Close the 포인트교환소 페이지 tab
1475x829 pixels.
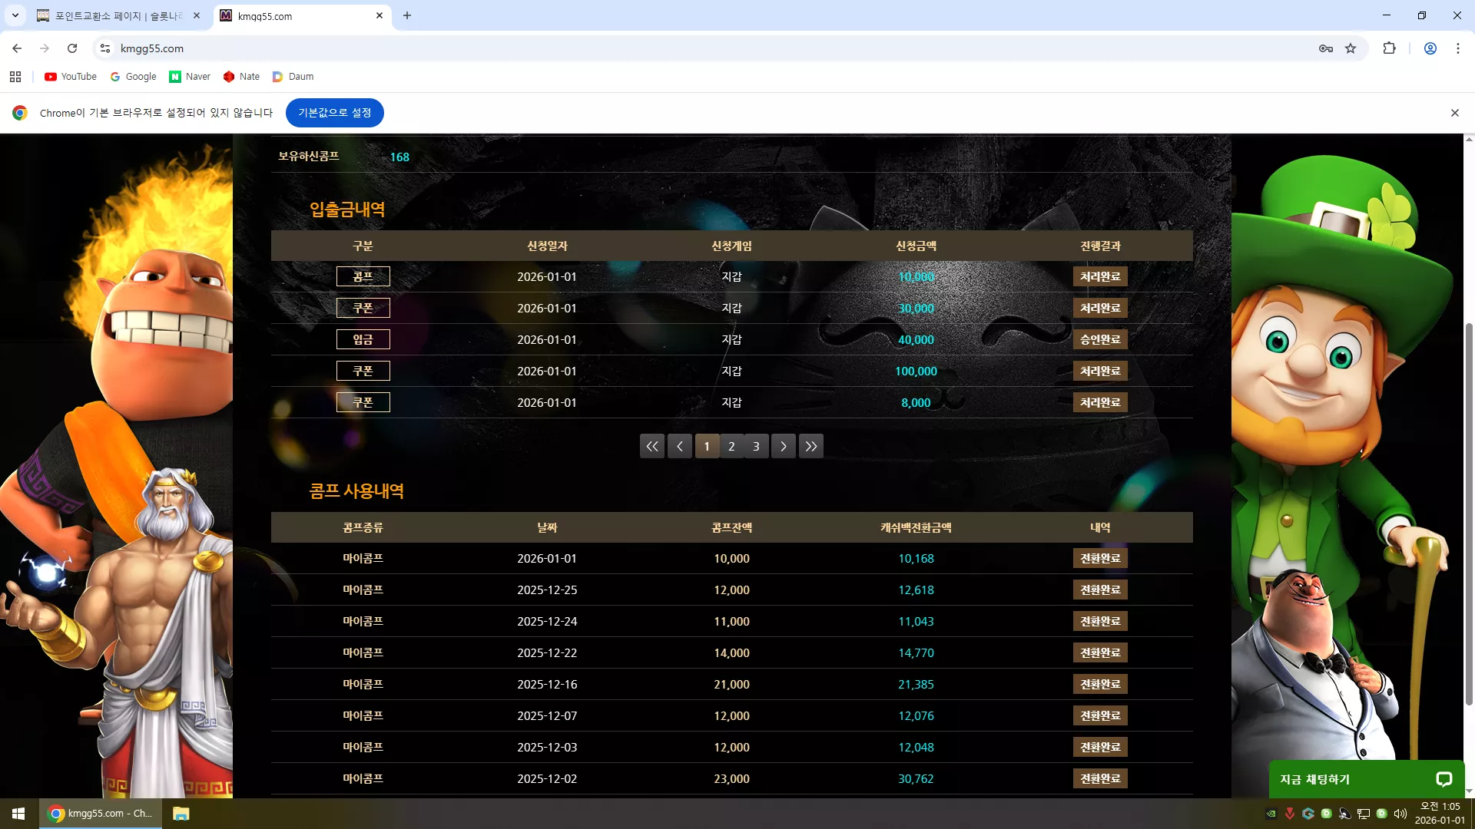[197, 15]
